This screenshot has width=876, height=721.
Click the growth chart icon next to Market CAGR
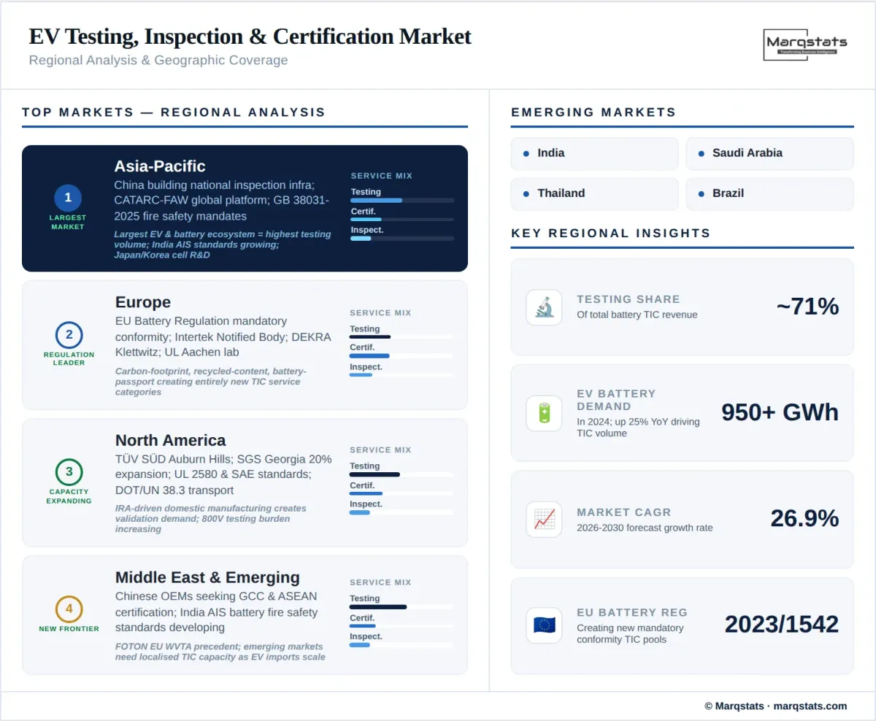(x=544, y=519)
